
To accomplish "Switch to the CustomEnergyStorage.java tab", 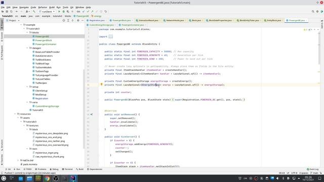I will 101,25.
